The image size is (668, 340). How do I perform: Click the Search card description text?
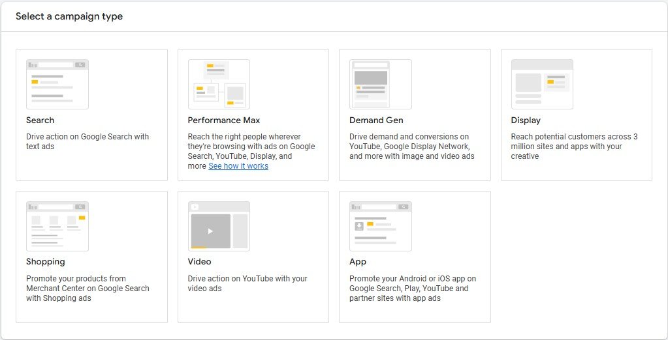pos(87,141)
